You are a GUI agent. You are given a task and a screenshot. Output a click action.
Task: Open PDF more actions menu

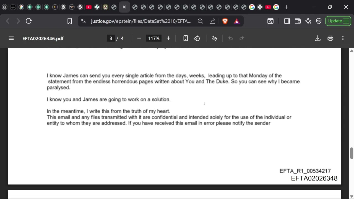tap(343, 38)
